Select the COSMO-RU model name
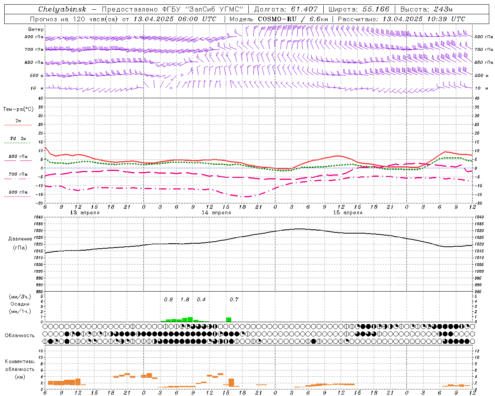The width and height of the screenshot is (495, 396). pyautogui.click(x=277, y=19)
